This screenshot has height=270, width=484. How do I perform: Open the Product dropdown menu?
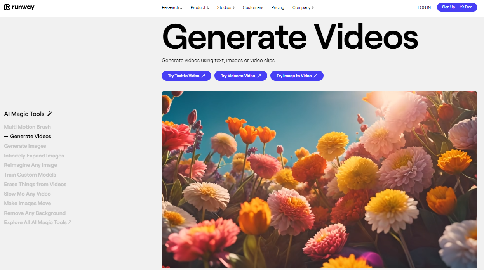click(200, 7)
